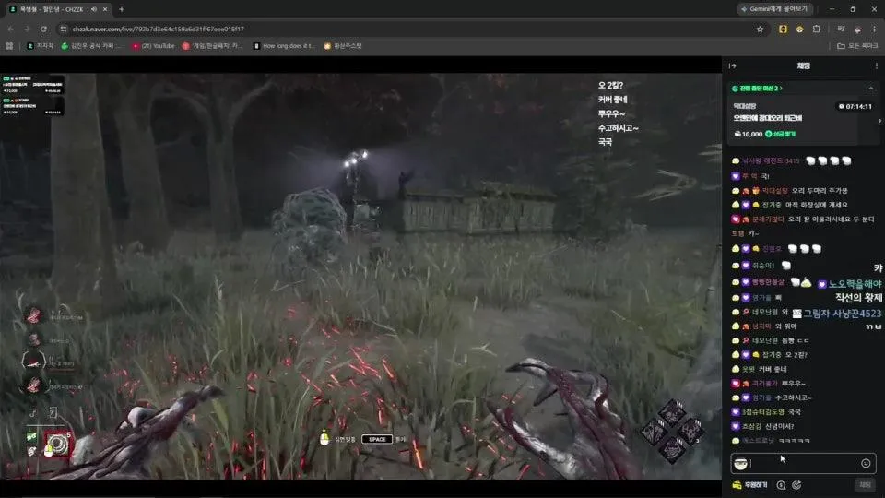Open the chat panel three-dot options
The width and height of the screenshot is (885, 498).
point(876,66)
